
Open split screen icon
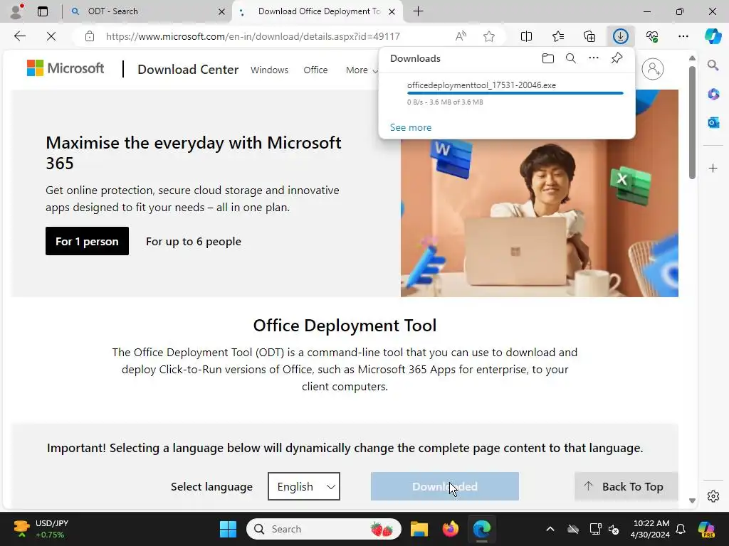click(526, 36)
